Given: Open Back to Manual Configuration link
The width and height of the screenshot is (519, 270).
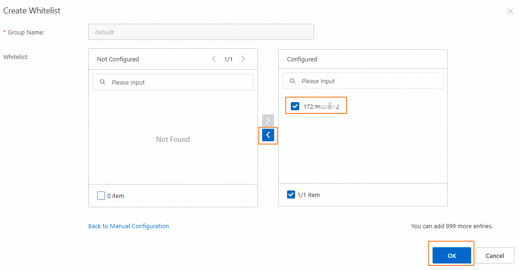Looking at the screenshot, I should pyautogui.click(x=128, y=226).
